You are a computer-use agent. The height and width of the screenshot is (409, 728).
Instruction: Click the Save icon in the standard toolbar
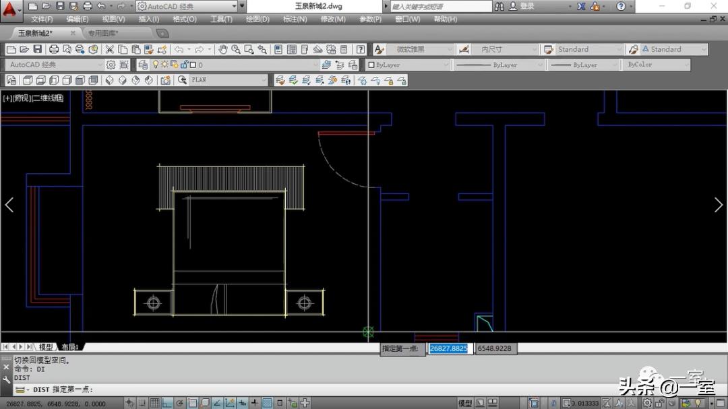pyautogui.click(x=37, y=49)
